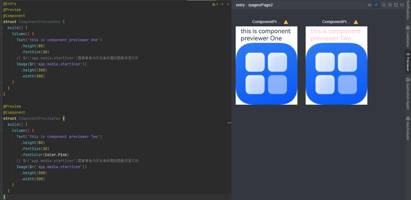This screenshot has height=200, width=411.
Task: Click the inspector eye icon in the previewer toolbar
Action: [x=370, y=5]
